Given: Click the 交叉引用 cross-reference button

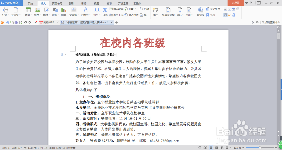Looking at the screenshot, I should click(213, 9).
